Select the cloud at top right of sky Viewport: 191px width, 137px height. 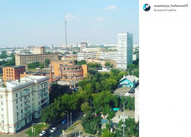tap(111, 8)
